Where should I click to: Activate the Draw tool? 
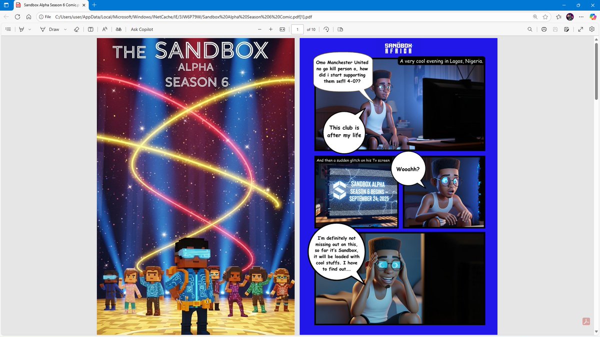[x=50, y=29]
